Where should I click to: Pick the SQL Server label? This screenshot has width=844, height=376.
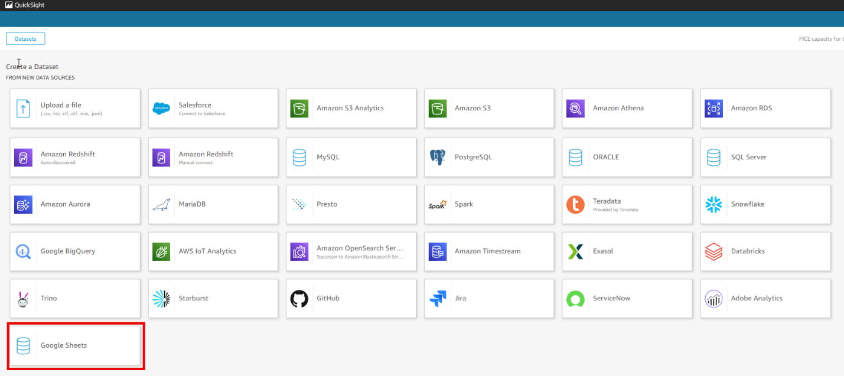tap(749, 158)
